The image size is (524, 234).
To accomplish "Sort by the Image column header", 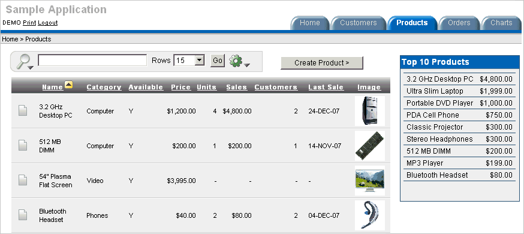I will [x=369, y=87].
